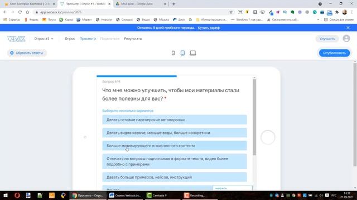Open the user profile avatar in Webask
Image resolution: width=357 pixels, height=200 pixels.
click(346, 38)
